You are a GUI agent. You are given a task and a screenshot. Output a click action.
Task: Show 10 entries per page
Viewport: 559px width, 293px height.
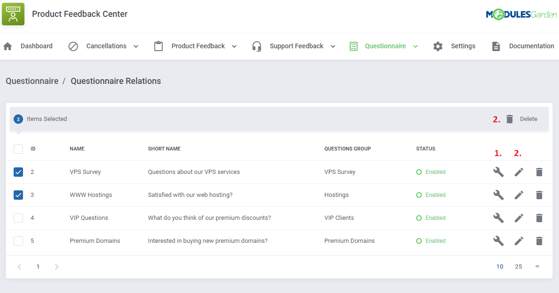coord(500,267)
